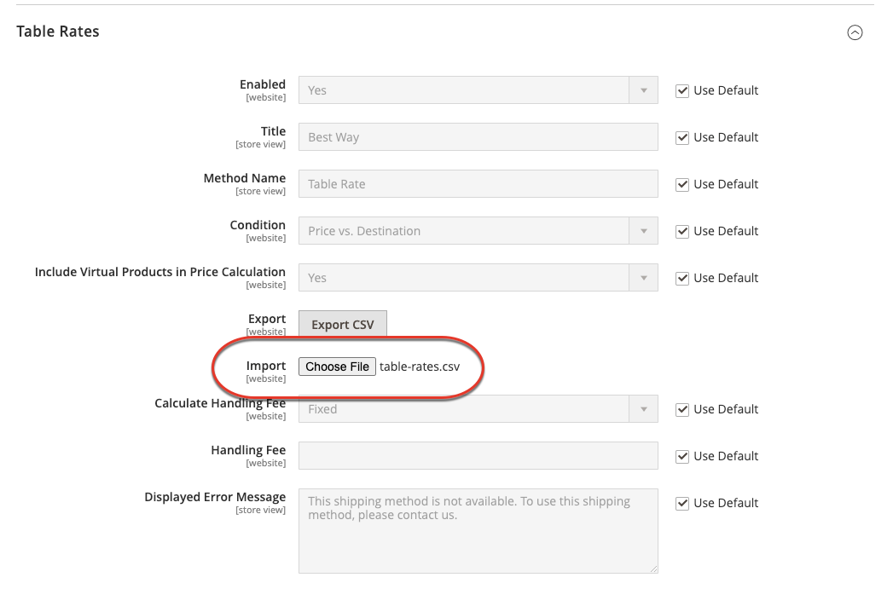Click Choose File for Import
This screenshot has width=893, height=589.
(337, 367)
